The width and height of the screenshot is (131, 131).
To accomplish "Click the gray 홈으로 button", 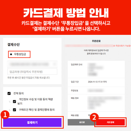I will [x=82, y=122].
